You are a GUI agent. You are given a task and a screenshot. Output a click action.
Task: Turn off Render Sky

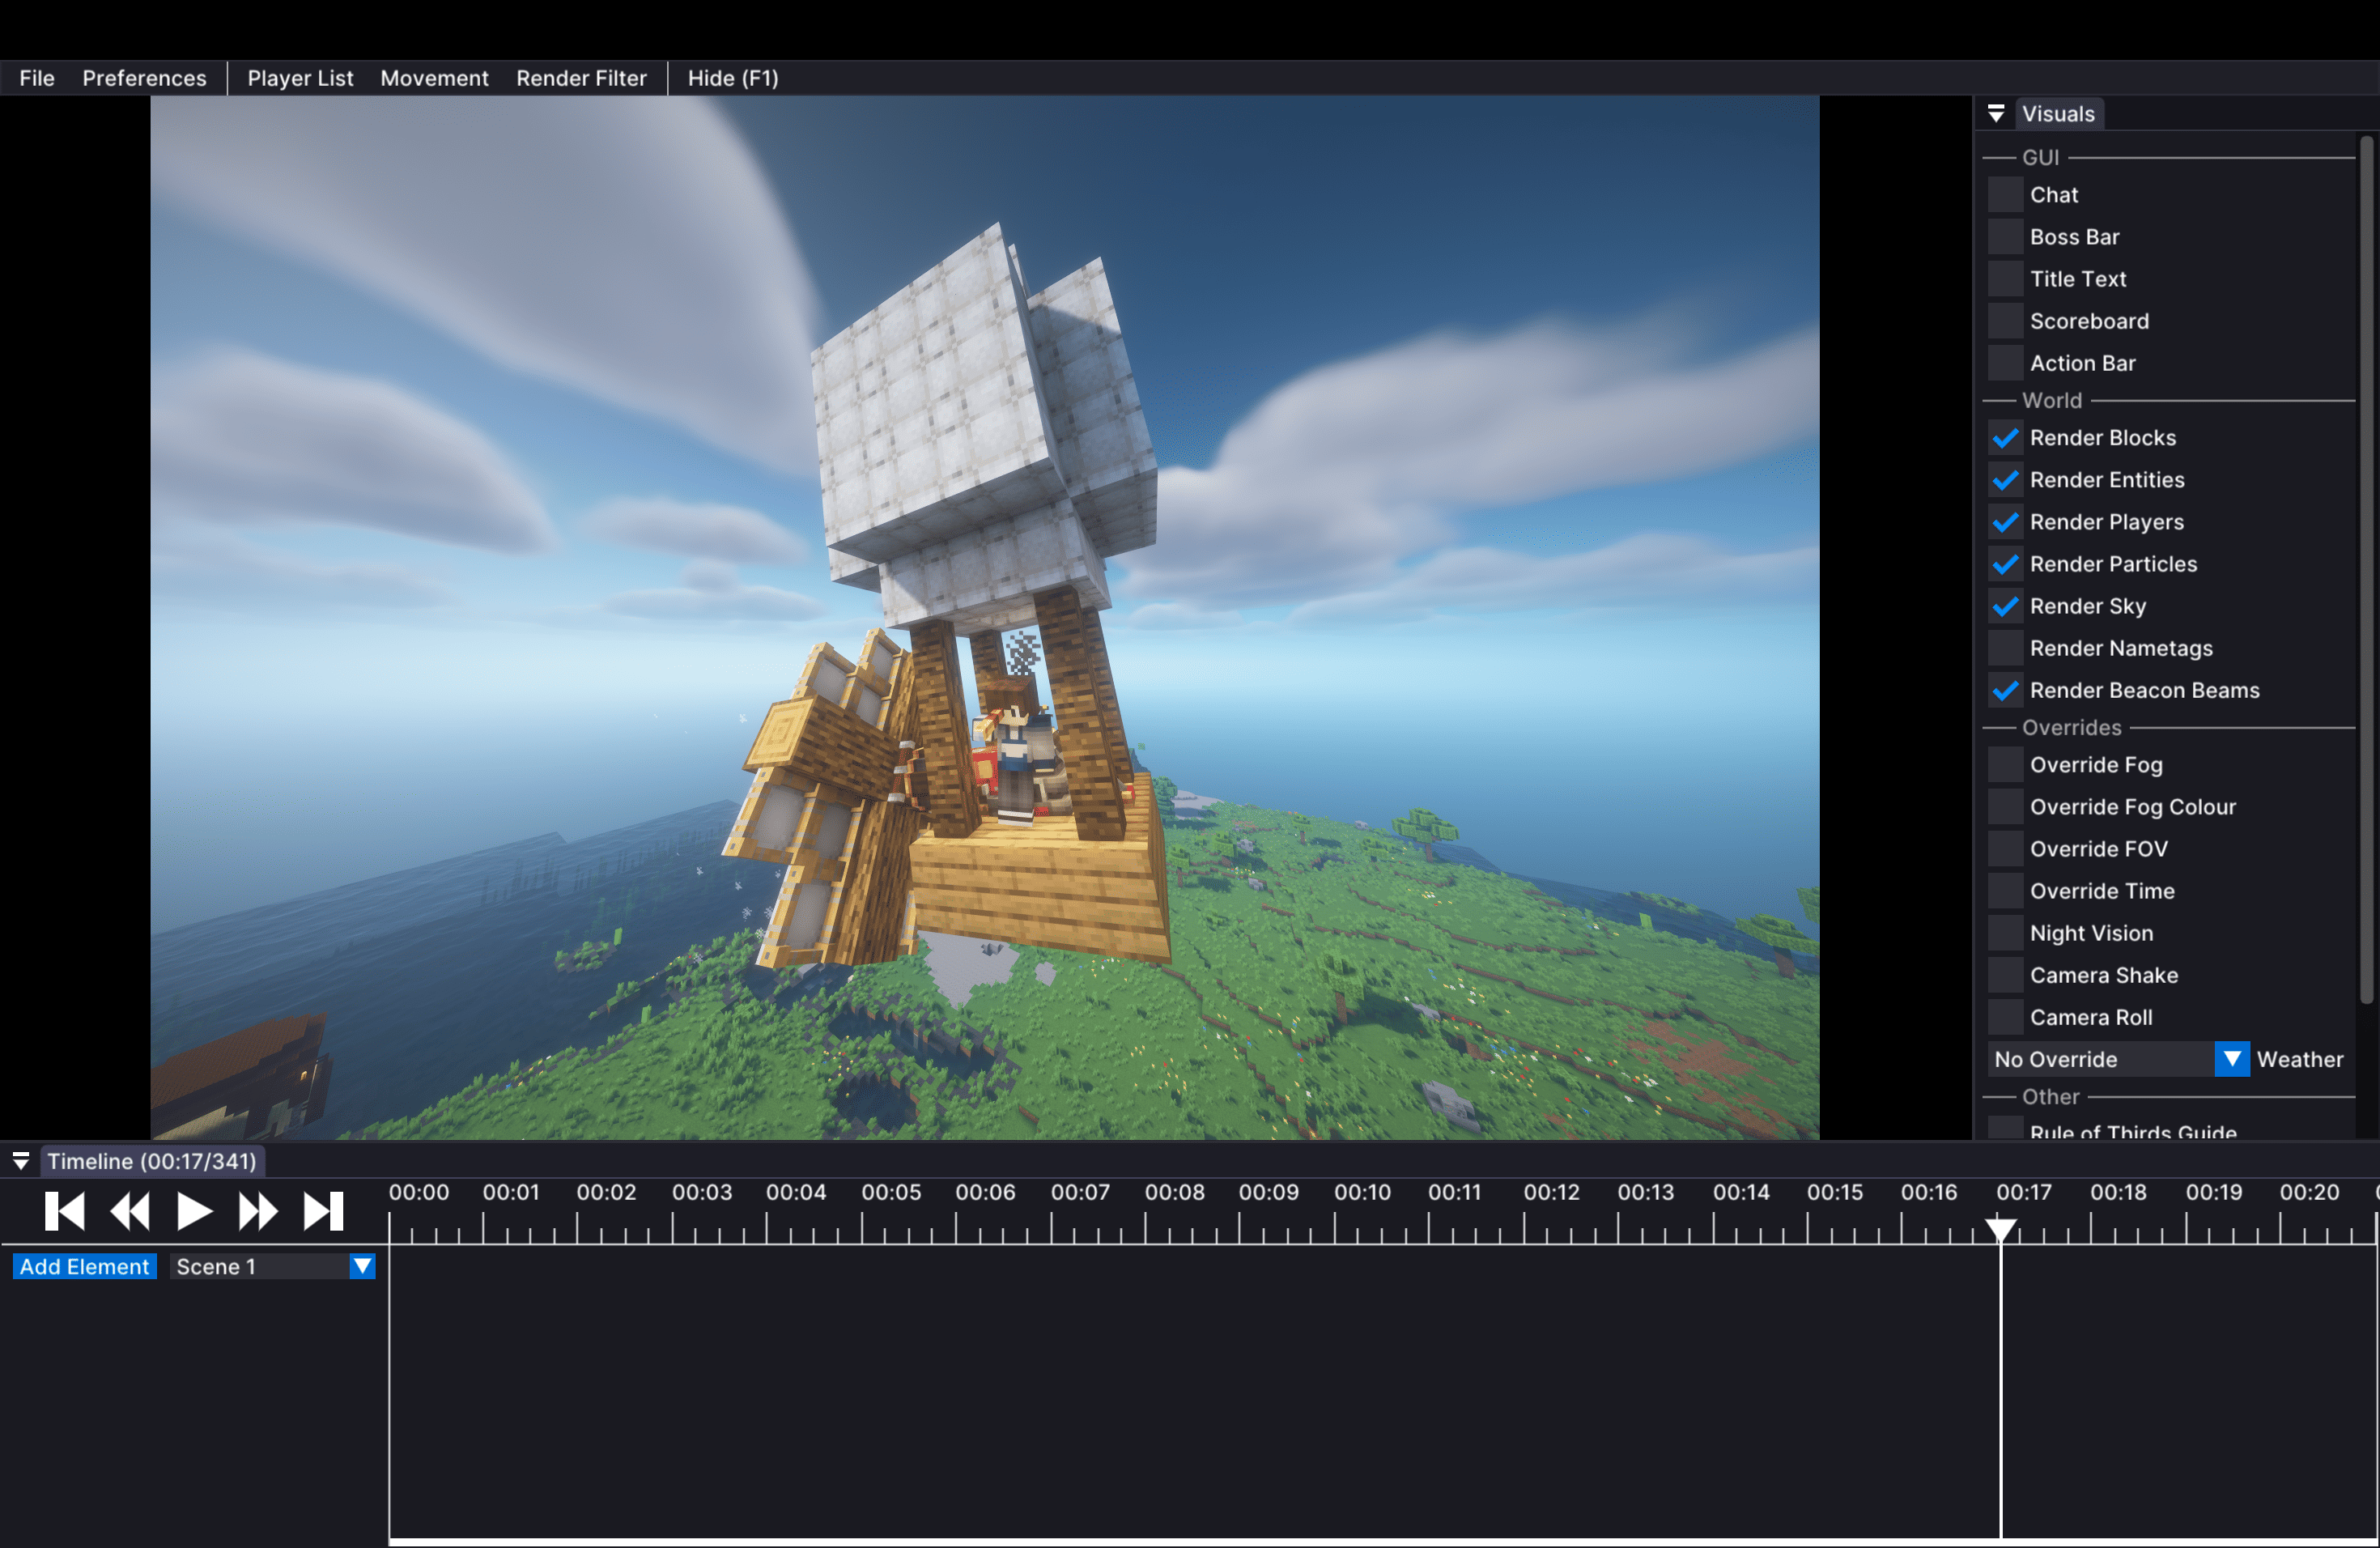[x=2005, y=606]
